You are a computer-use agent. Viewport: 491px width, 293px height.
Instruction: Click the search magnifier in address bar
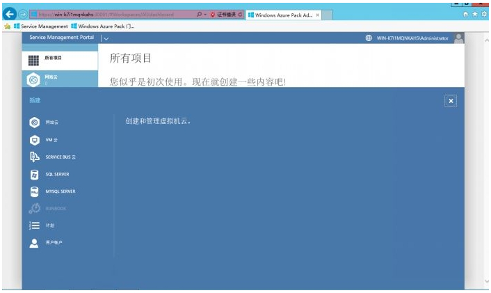tap(199, 15)
